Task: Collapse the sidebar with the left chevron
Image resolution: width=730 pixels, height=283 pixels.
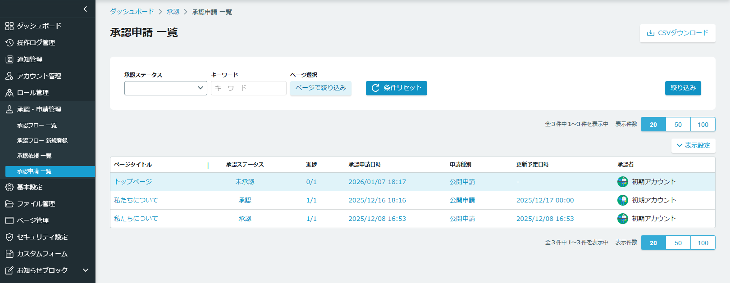Action: (x=85, y=9)
